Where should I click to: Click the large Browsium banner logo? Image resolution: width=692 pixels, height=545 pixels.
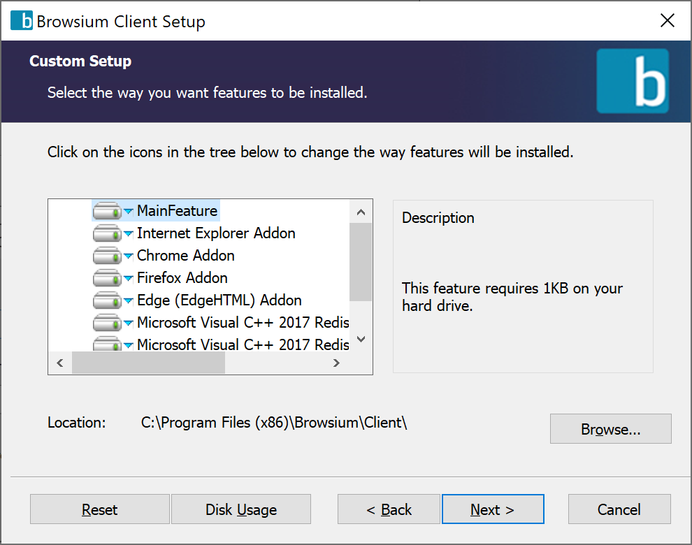coord(632,81)
